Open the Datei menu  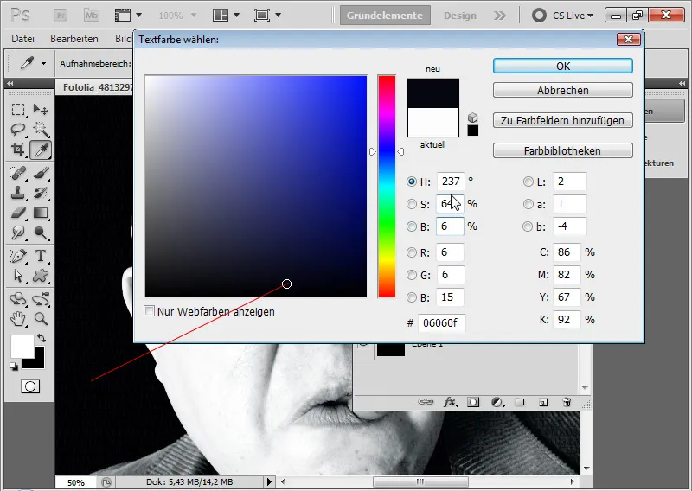coord(23,39)
